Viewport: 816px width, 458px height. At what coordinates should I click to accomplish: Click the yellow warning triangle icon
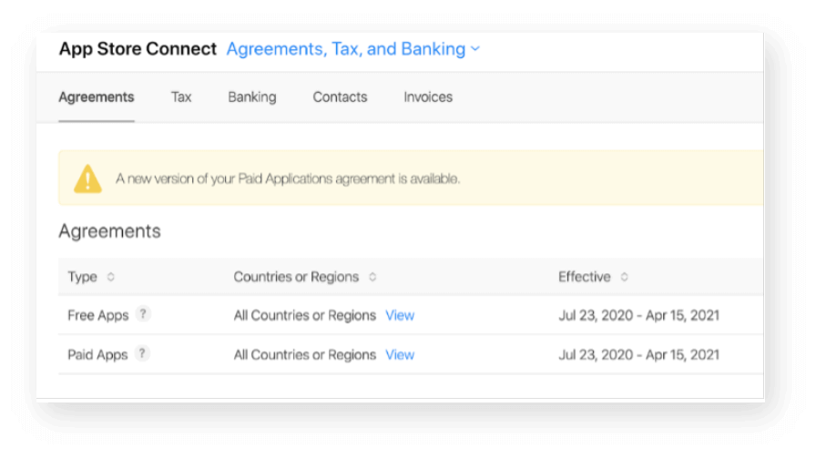point(87,178)
